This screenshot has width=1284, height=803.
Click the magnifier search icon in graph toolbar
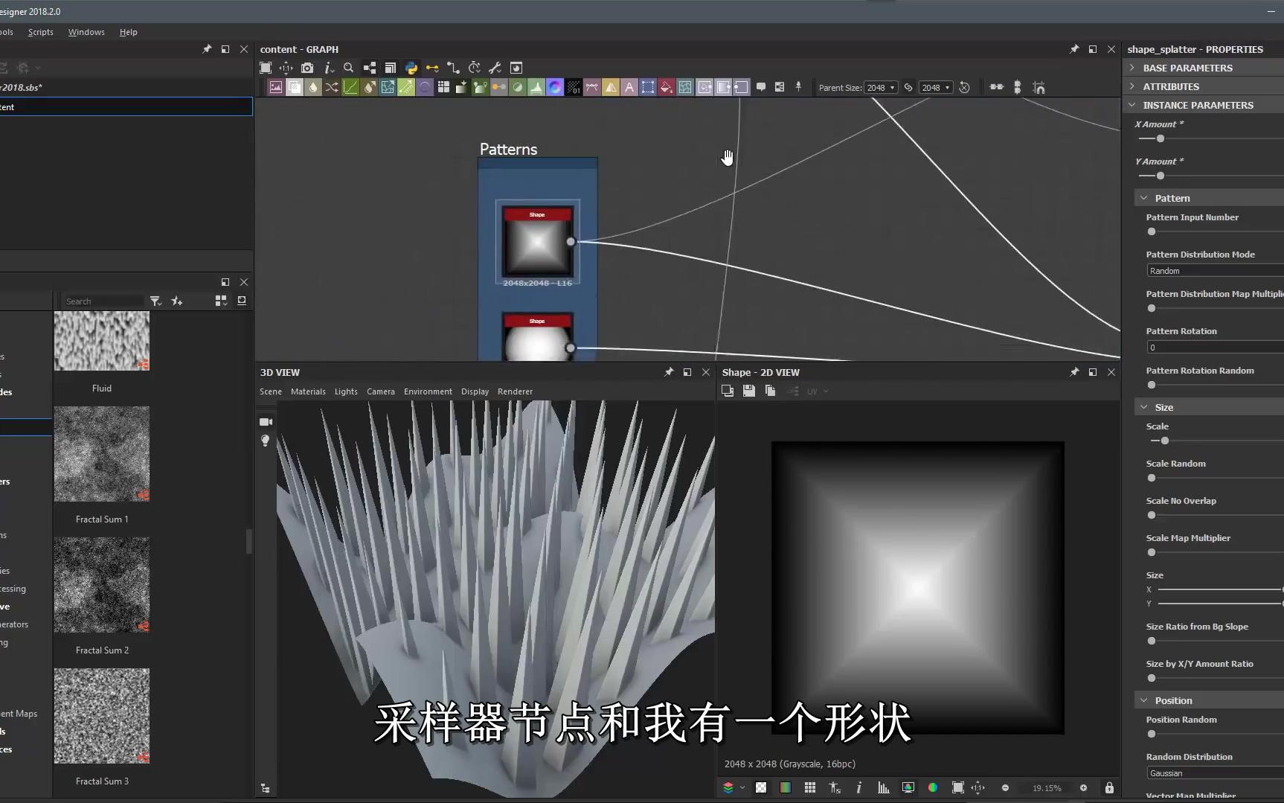(348, 68)
